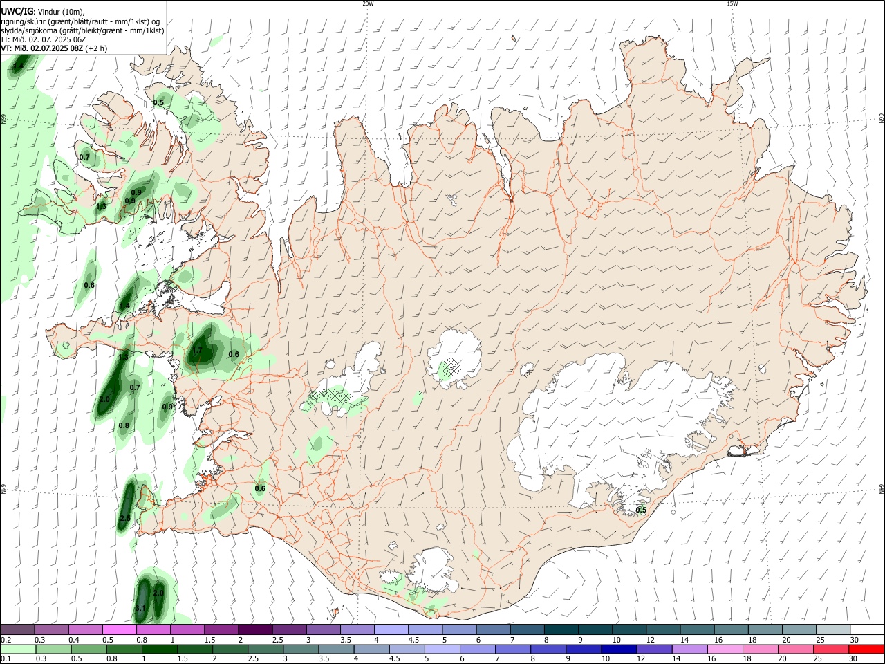Click the 2.5 precipitation value off the southwest peninsula
885x664 pixels.
pos(125,518)
